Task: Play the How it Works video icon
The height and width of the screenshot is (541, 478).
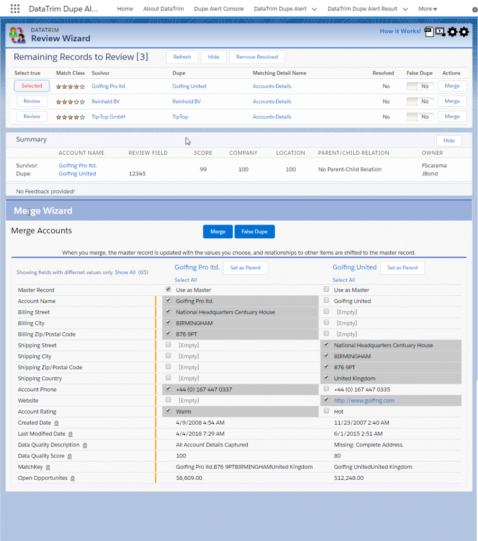Action: 440,32
